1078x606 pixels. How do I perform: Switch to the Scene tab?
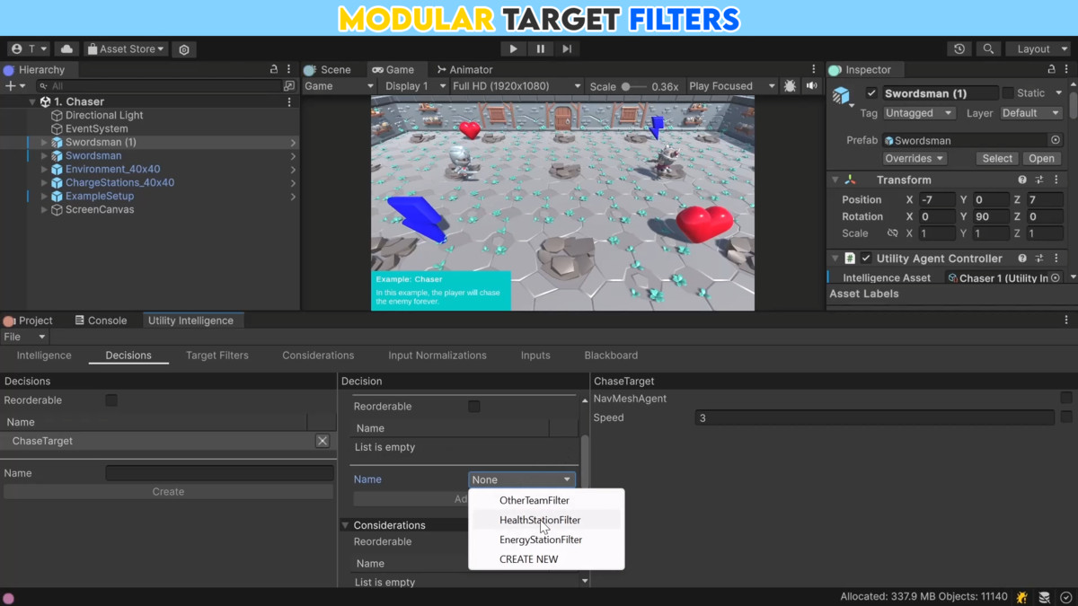tap(328, 69)
